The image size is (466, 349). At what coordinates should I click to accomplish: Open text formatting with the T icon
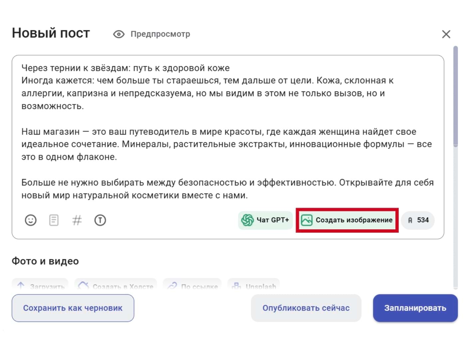click(x=100, y=220)
